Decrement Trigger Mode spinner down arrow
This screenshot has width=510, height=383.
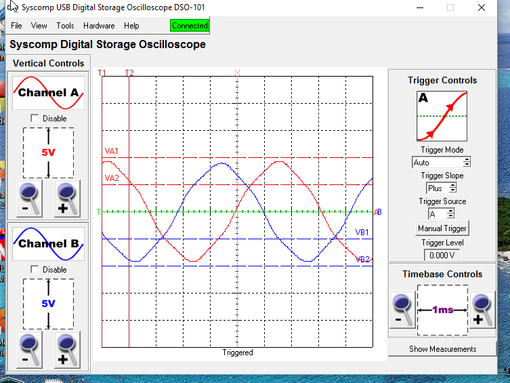pos(467,164)
